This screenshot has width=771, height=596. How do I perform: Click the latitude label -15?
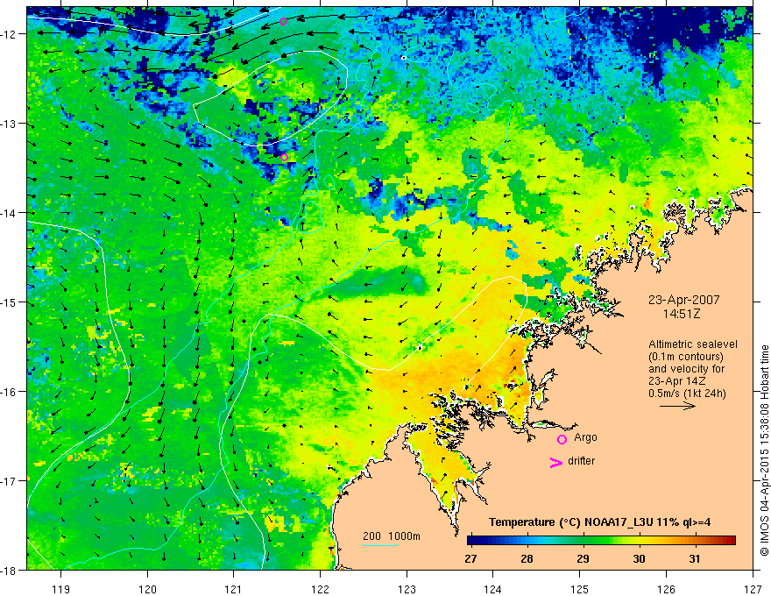click(10, 302)
